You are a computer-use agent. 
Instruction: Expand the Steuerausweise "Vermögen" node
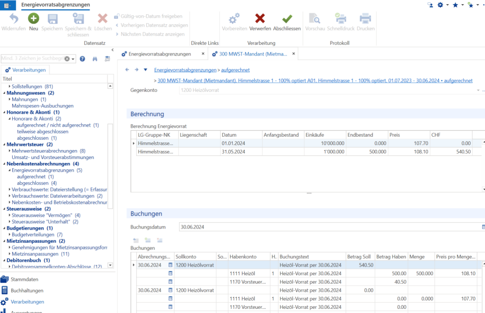coord(10,215)
